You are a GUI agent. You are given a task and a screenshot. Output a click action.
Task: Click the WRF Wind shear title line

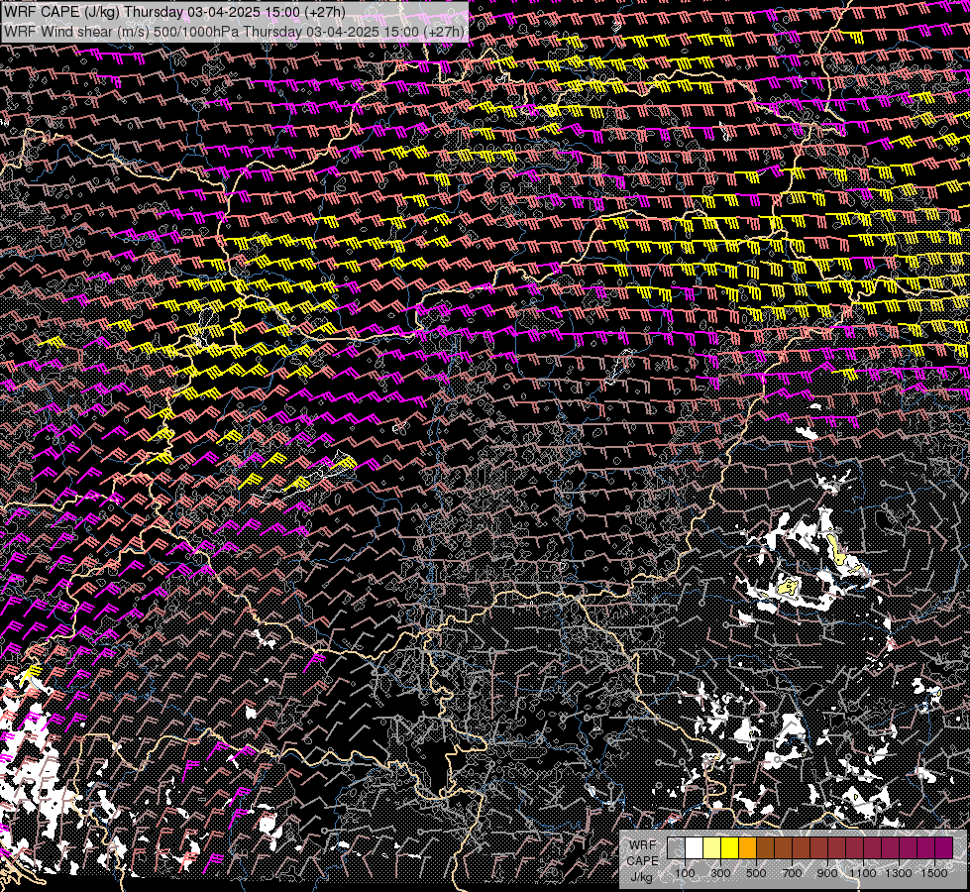233,32
